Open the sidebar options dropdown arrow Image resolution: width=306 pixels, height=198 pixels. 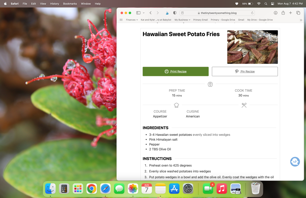click(144, 13)
